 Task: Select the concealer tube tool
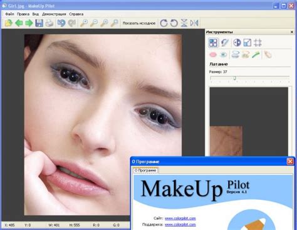click(268, 54)
